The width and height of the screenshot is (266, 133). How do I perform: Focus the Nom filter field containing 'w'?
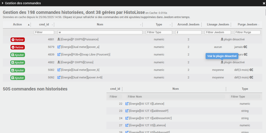[100, 32]
